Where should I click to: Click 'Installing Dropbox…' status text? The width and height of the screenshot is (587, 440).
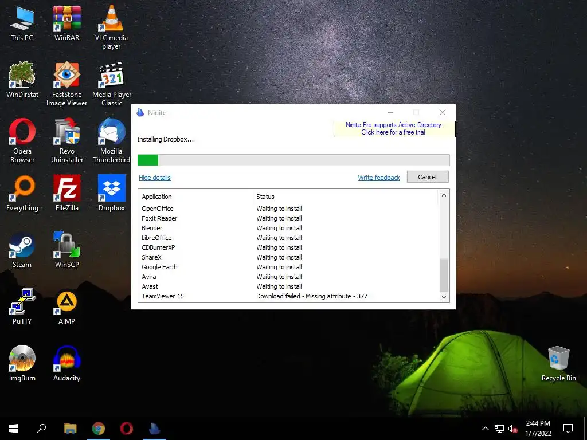pos(166,139)
